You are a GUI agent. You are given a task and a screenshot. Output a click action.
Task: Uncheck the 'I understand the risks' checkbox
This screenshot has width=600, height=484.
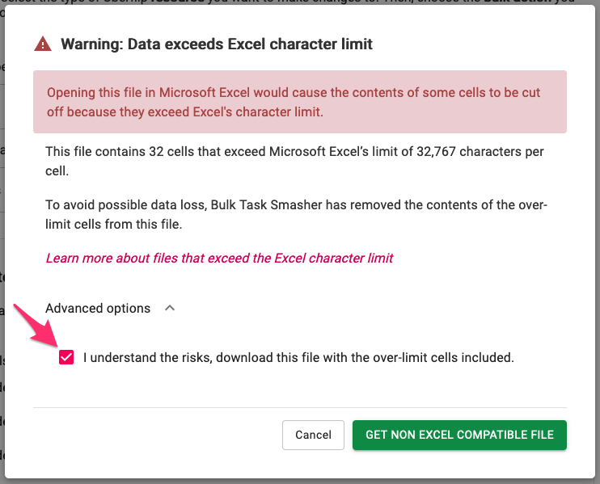pos(66,357)
